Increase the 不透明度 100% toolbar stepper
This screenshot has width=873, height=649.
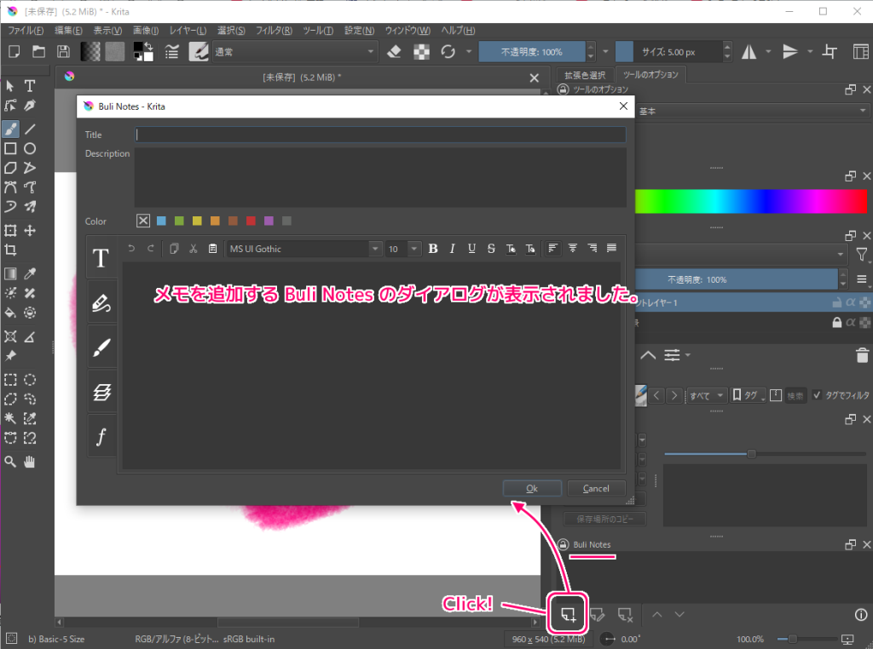pos(591,47)
